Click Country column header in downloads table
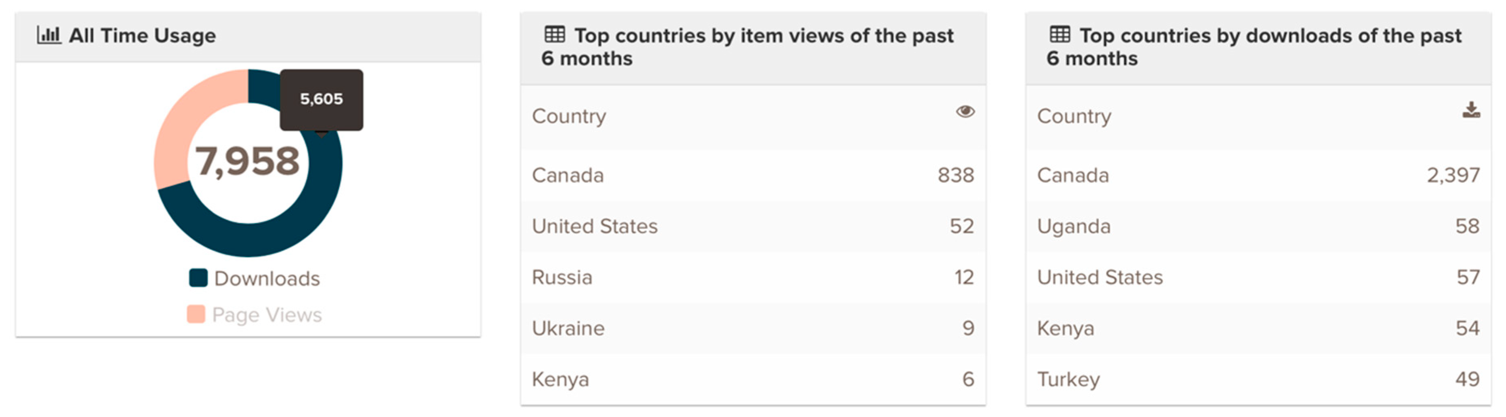The width and height of the screenshot is (1506, 417). tap(1074, 116)
